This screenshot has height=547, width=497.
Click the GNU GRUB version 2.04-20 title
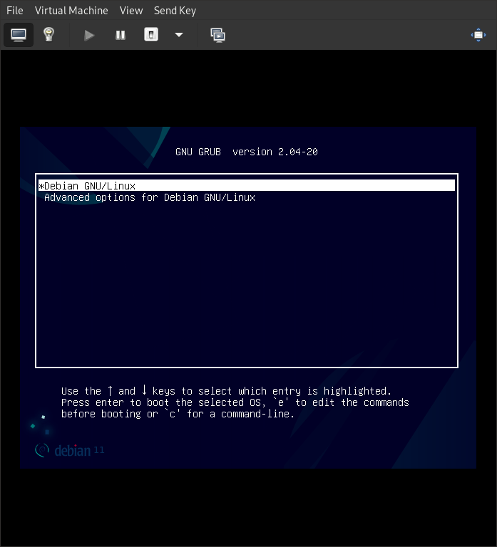(x=247, y=152)
